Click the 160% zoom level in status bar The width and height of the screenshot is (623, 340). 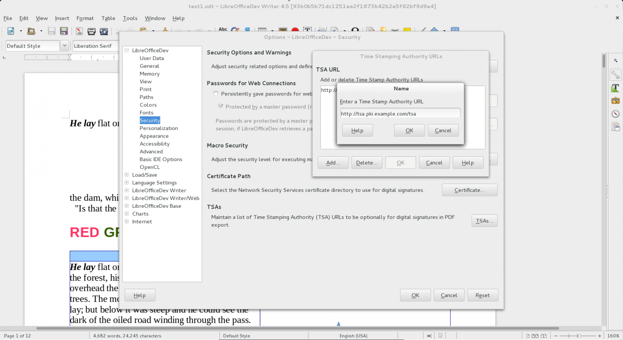click(613, 336)
